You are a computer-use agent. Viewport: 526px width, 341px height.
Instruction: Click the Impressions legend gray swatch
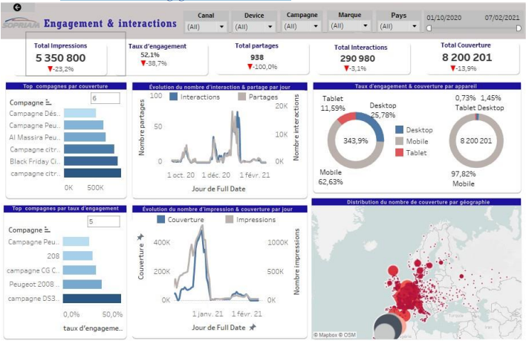coord(230,219)
